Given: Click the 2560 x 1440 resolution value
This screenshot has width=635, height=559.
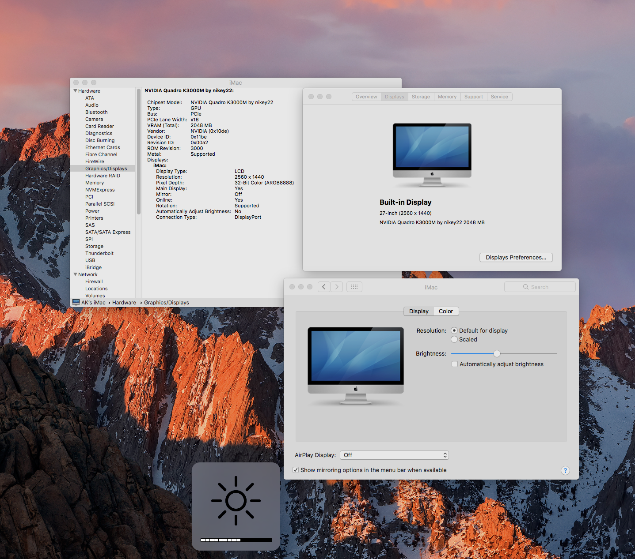Looking at the screenshot, I should pos(249,177).
